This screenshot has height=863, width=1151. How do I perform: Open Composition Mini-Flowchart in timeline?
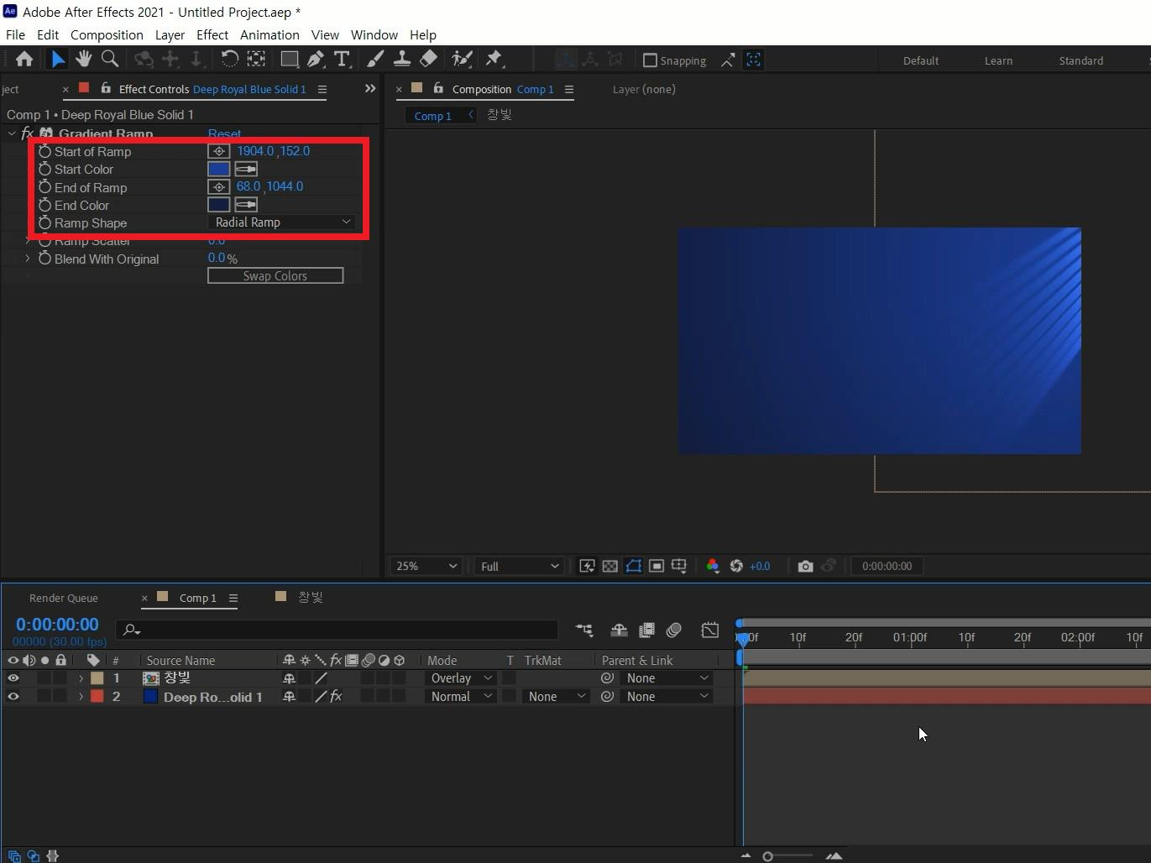584,630
